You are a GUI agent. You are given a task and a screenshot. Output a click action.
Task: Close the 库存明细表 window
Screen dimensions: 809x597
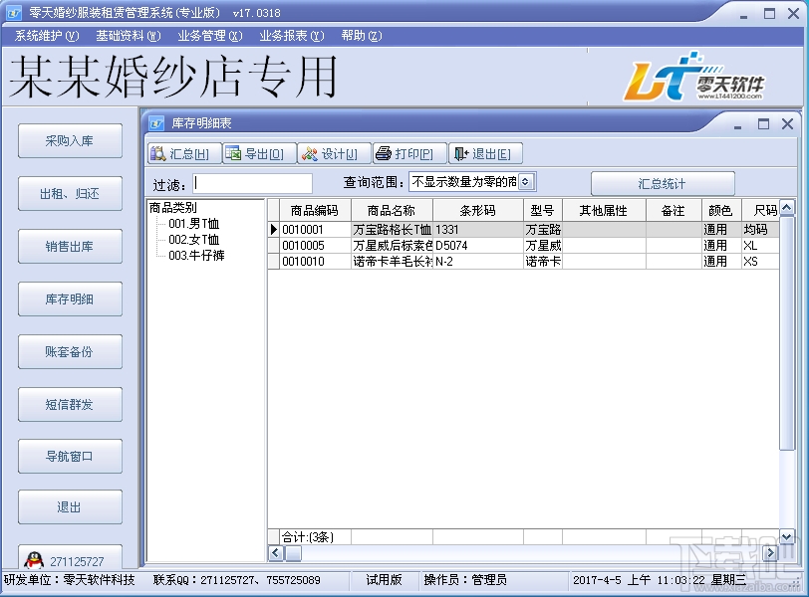[x=787, y=123]
